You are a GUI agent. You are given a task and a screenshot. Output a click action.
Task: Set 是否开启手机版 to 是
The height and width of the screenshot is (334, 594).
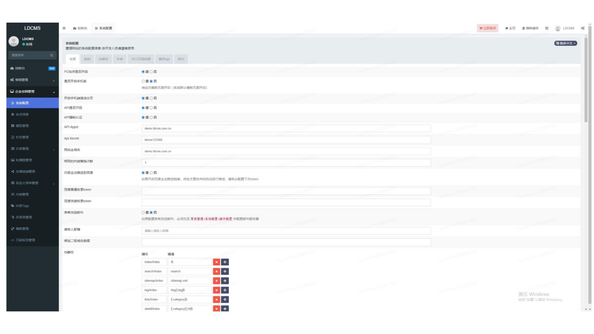[x=143, y=81]
